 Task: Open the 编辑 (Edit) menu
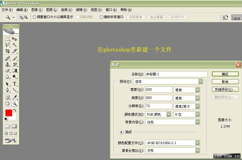pos(22,10)
